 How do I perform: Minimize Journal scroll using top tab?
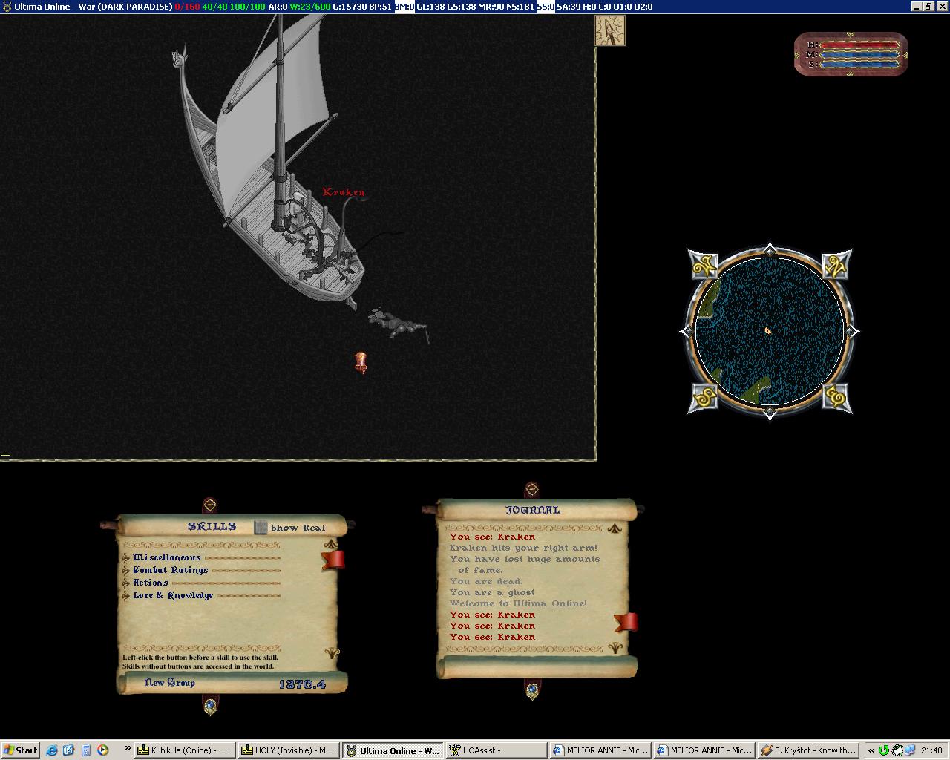[x=532, y=489]
